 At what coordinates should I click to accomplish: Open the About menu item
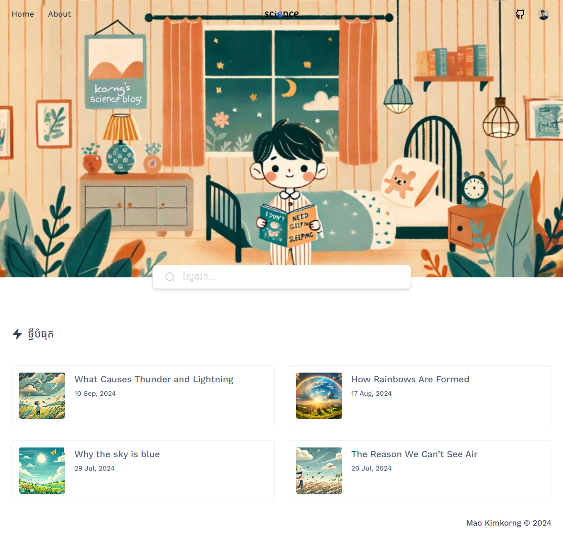(60, 14)
